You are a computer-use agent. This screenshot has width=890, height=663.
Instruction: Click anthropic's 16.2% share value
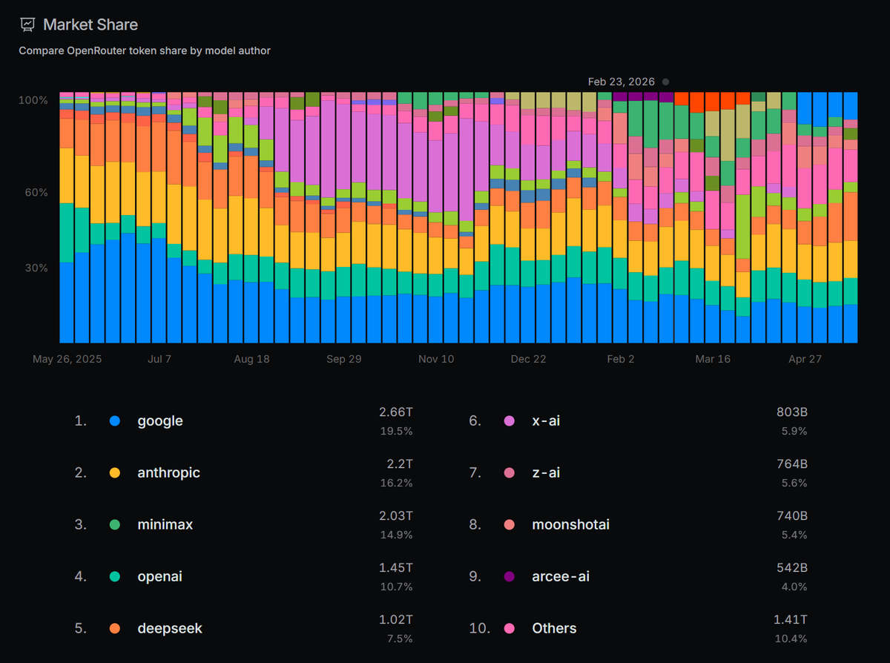(x=398, y=483)
